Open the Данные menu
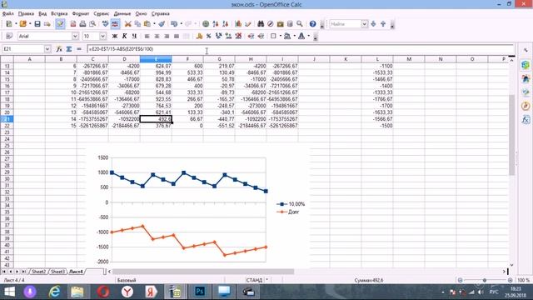Viewport: 533px width, 300px height. tap(122, 14)
